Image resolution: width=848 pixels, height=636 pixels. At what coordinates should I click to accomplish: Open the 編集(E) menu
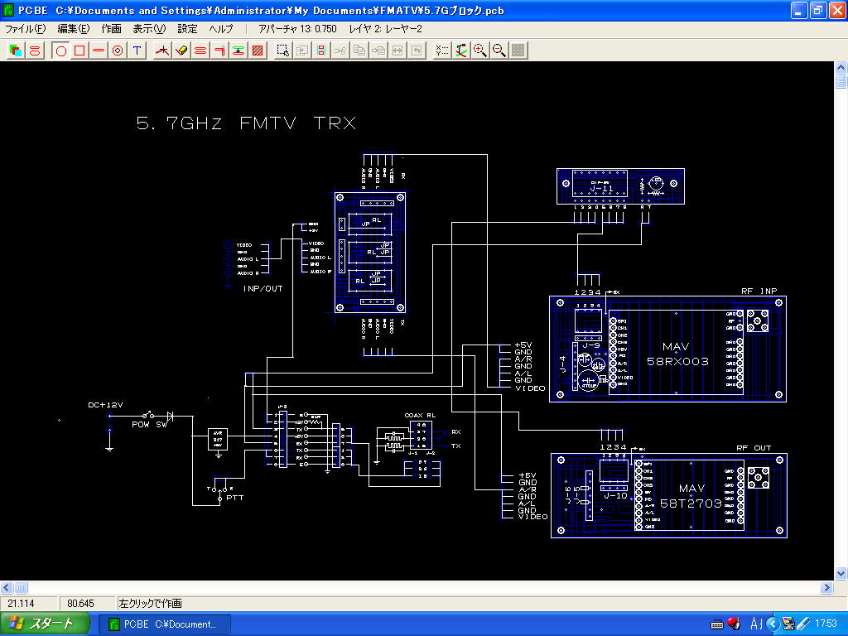click(74, 29)
